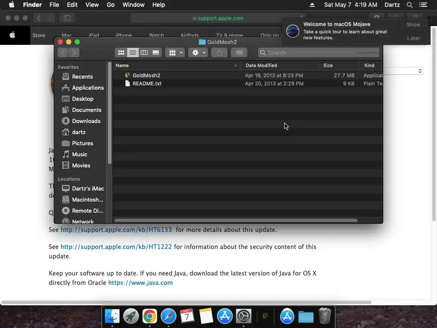
Task: Open the HT1222 support link
Action: [116, 246]
